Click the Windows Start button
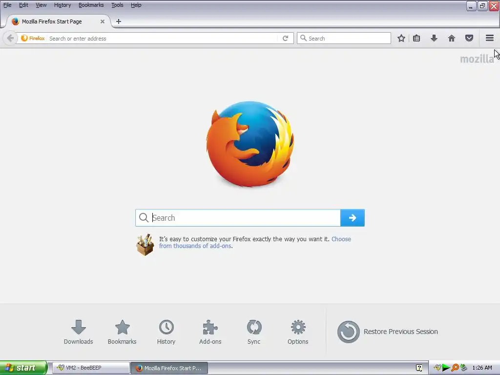The image size is (500, 375). coord(23,368)
